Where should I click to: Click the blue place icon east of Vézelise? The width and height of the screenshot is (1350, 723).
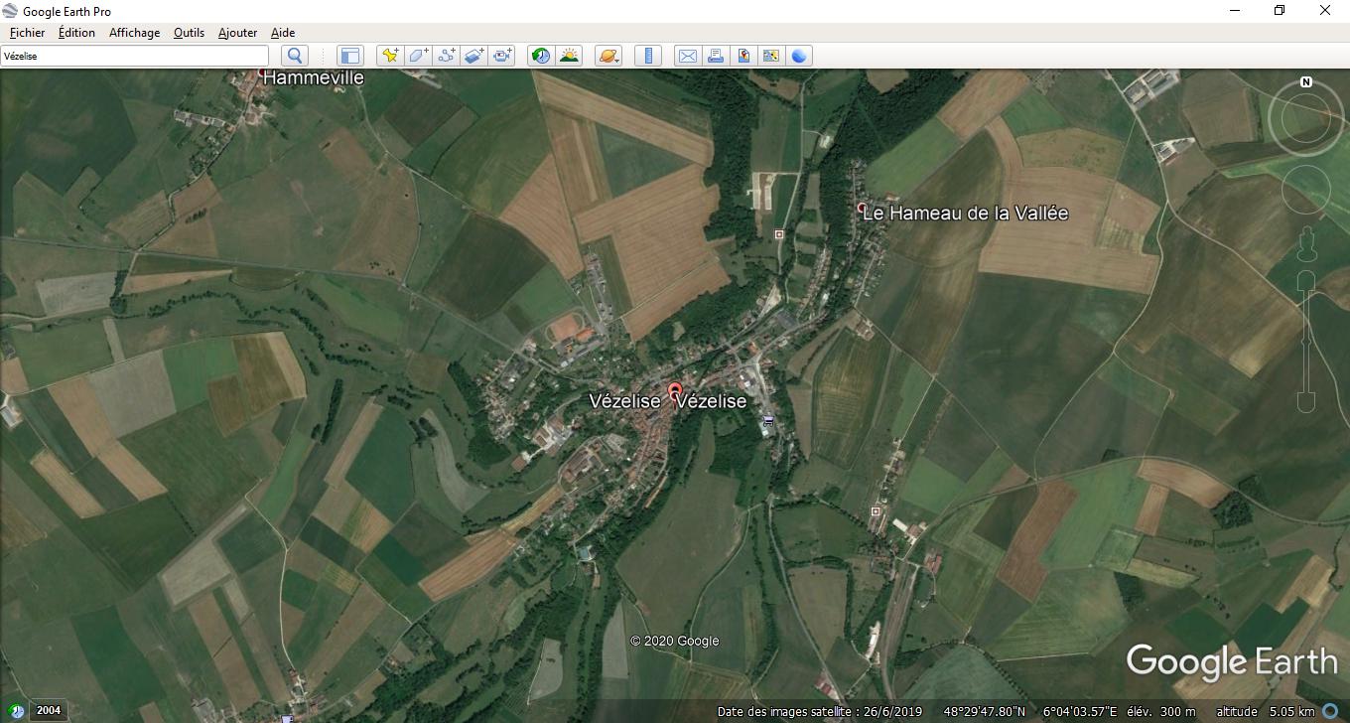pyautogui.click(x=766, y=422)
